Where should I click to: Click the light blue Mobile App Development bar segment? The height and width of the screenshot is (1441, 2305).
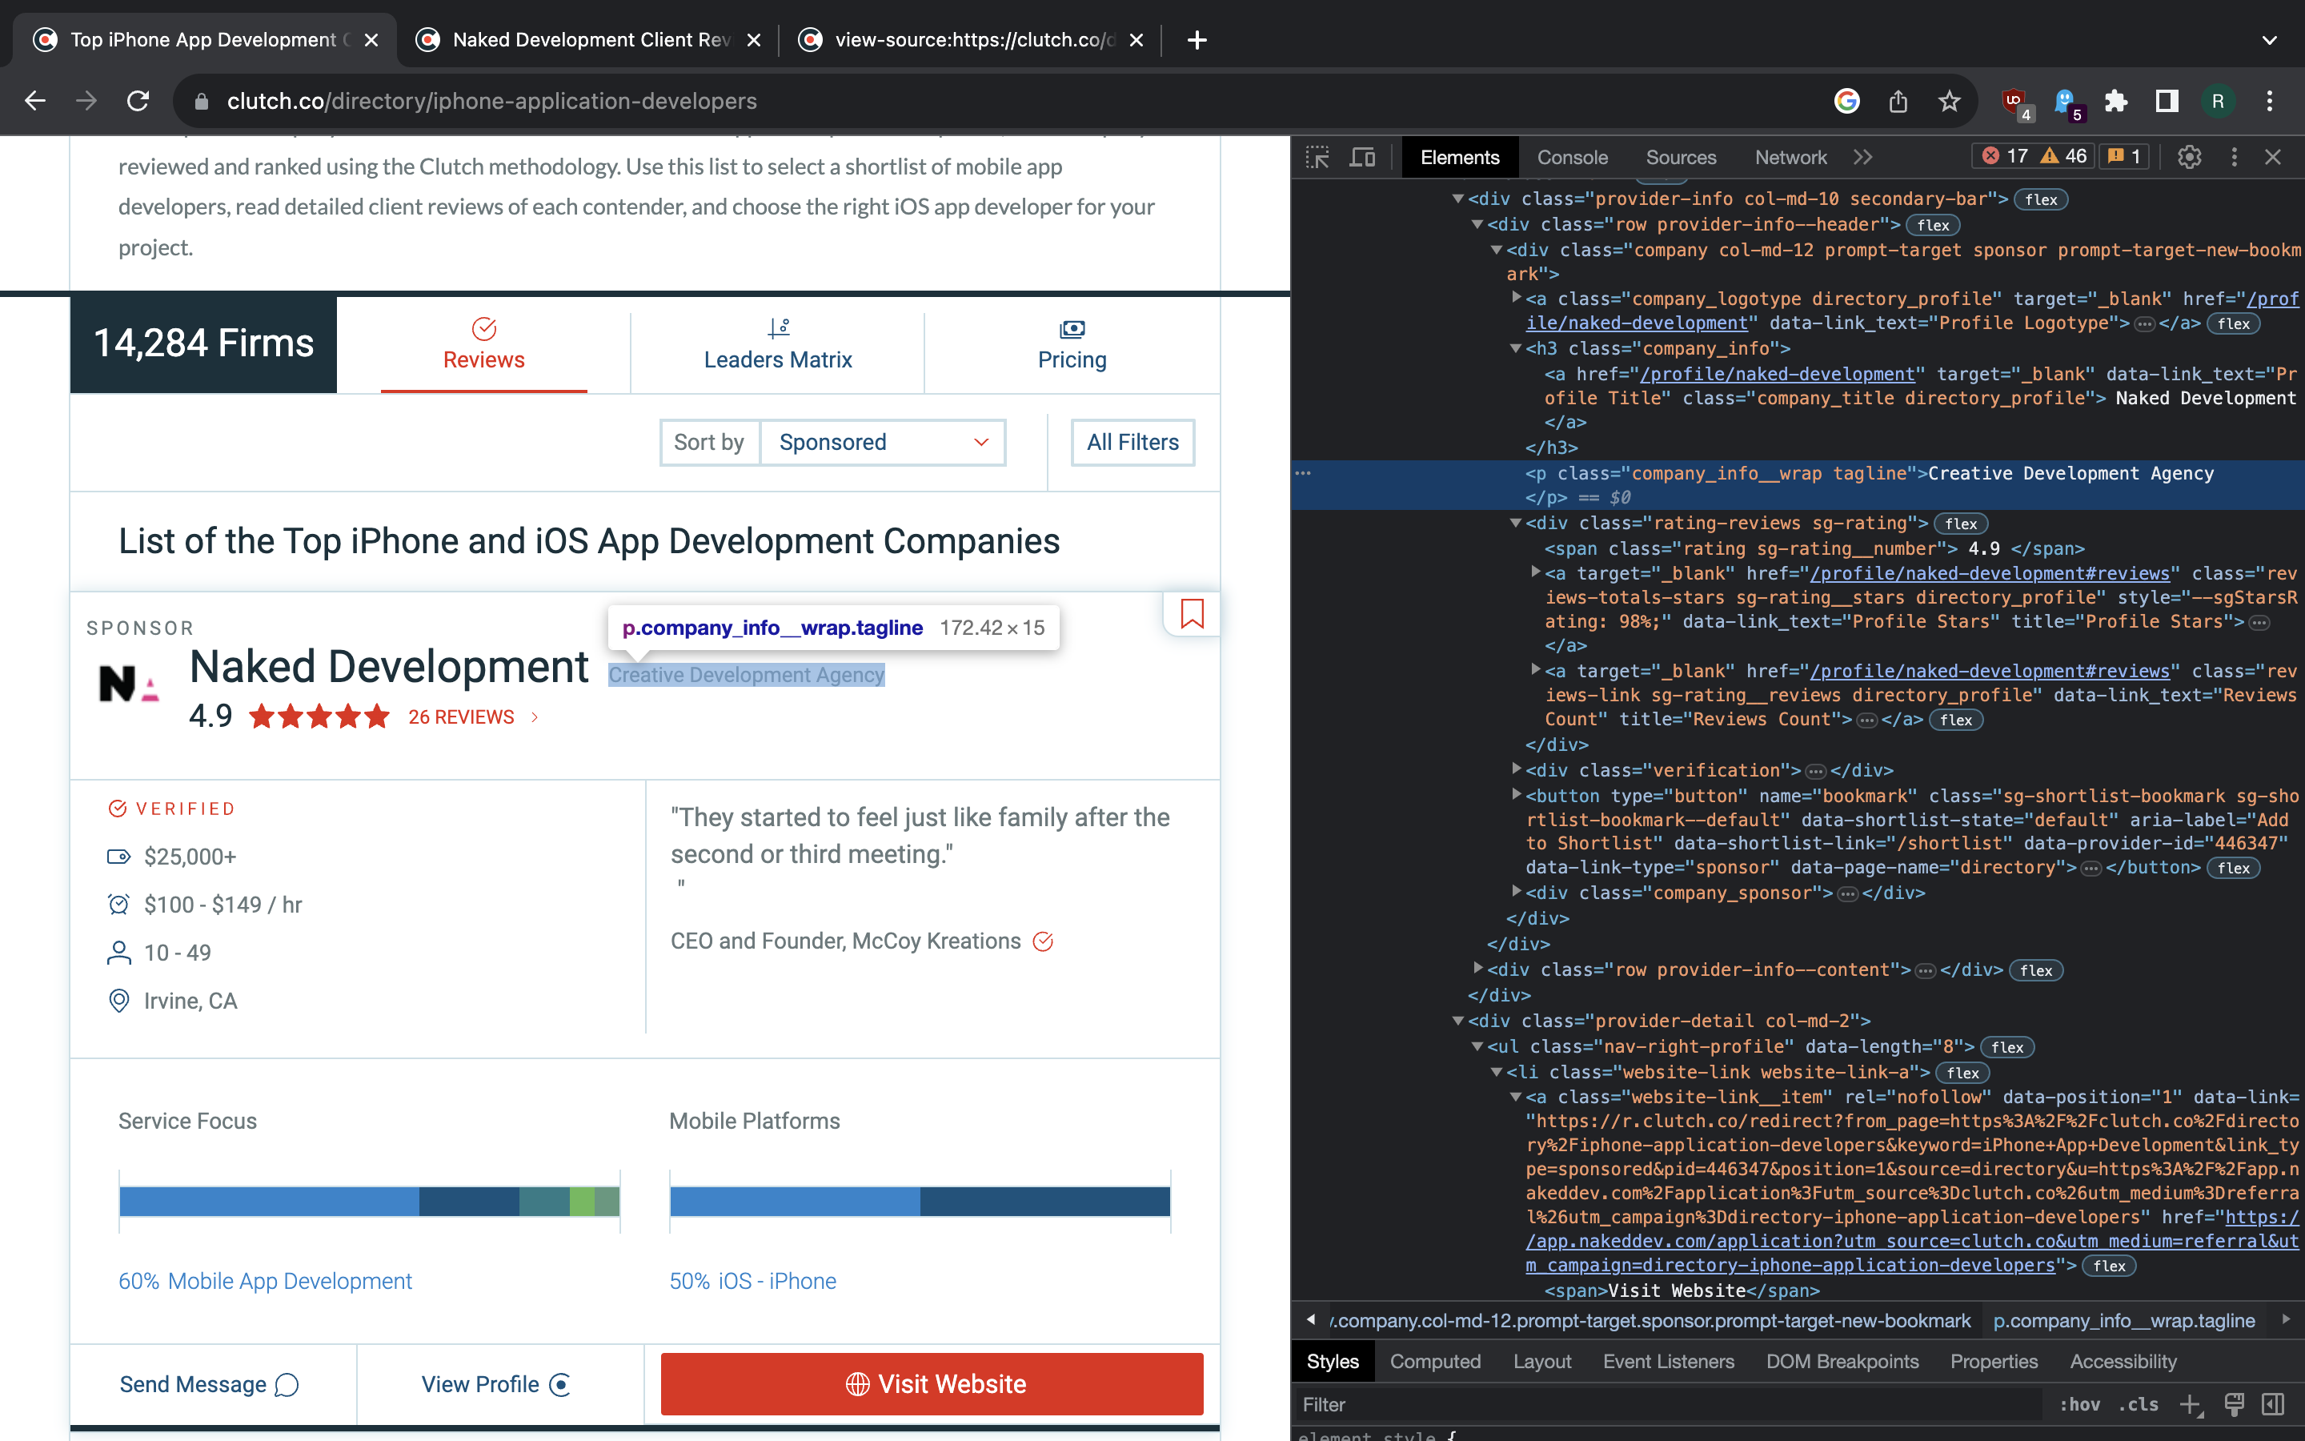click(270, 1201)
